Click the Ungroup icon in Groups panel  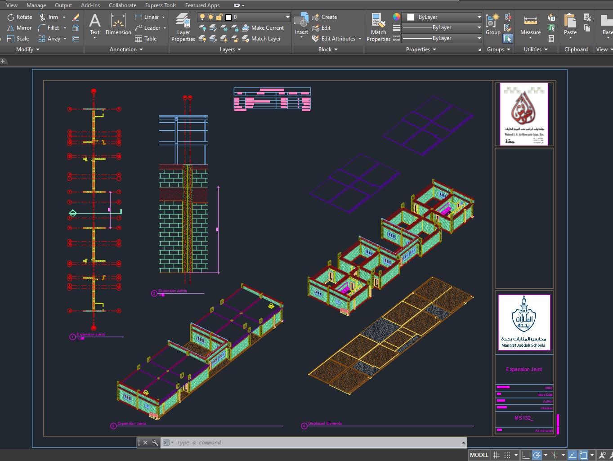tap(508, 17)
